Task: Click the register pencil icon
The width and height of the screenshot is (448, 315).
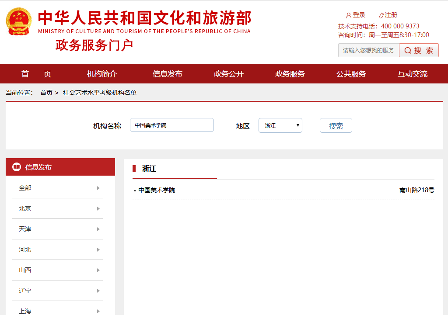Action: (x=381, y=15)
